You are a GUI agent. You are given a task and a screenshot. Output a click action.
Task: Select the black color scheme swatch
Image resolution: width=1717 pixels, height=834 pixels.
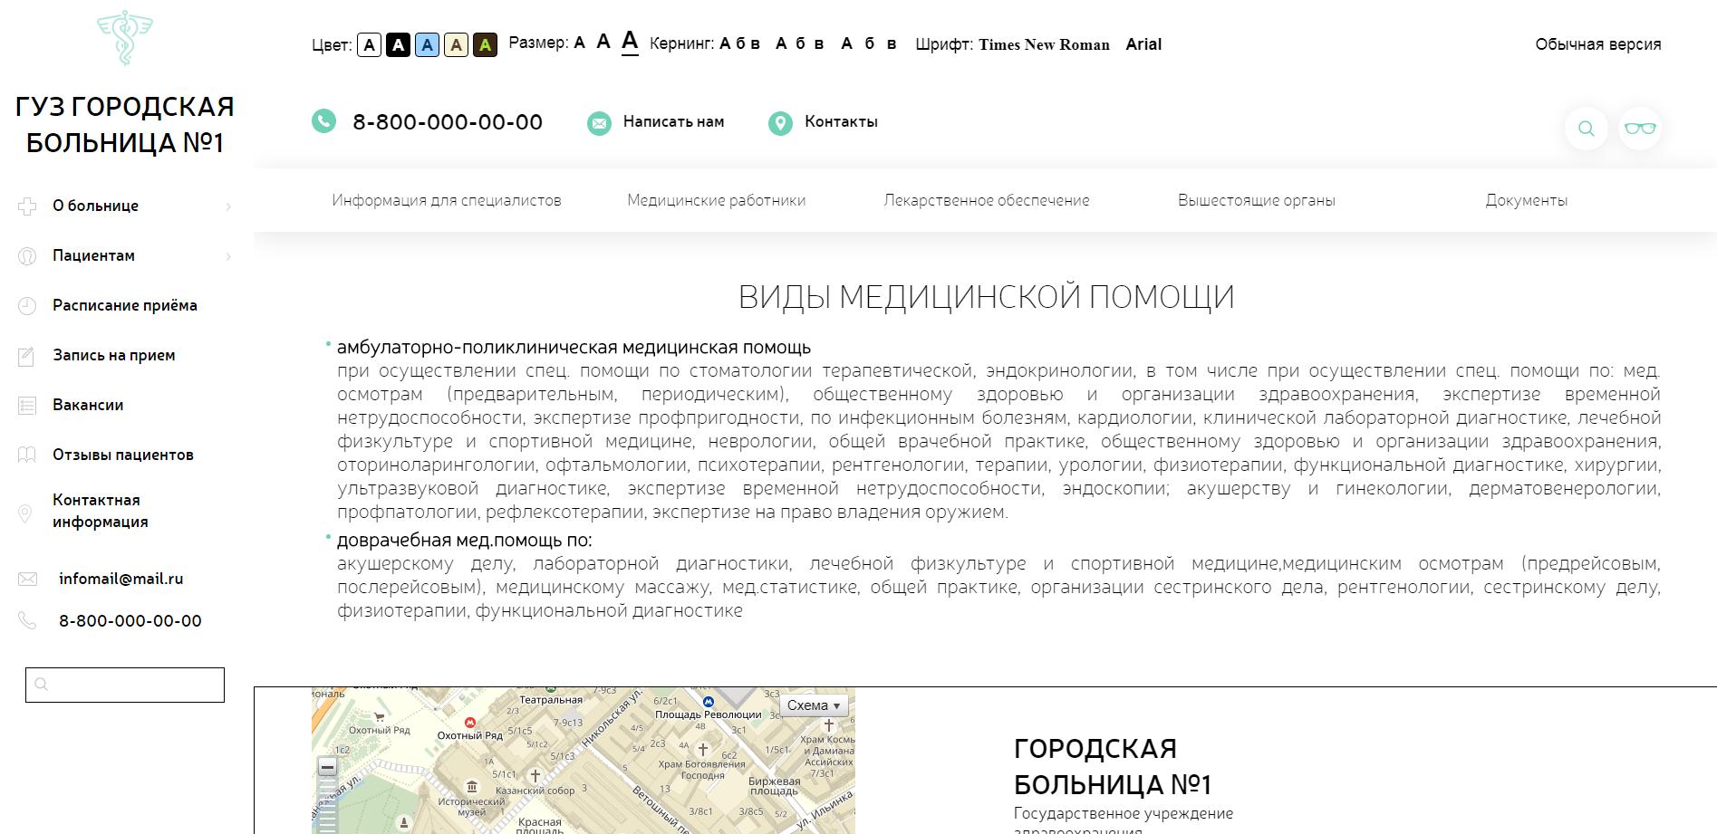(x=398, y=44)
